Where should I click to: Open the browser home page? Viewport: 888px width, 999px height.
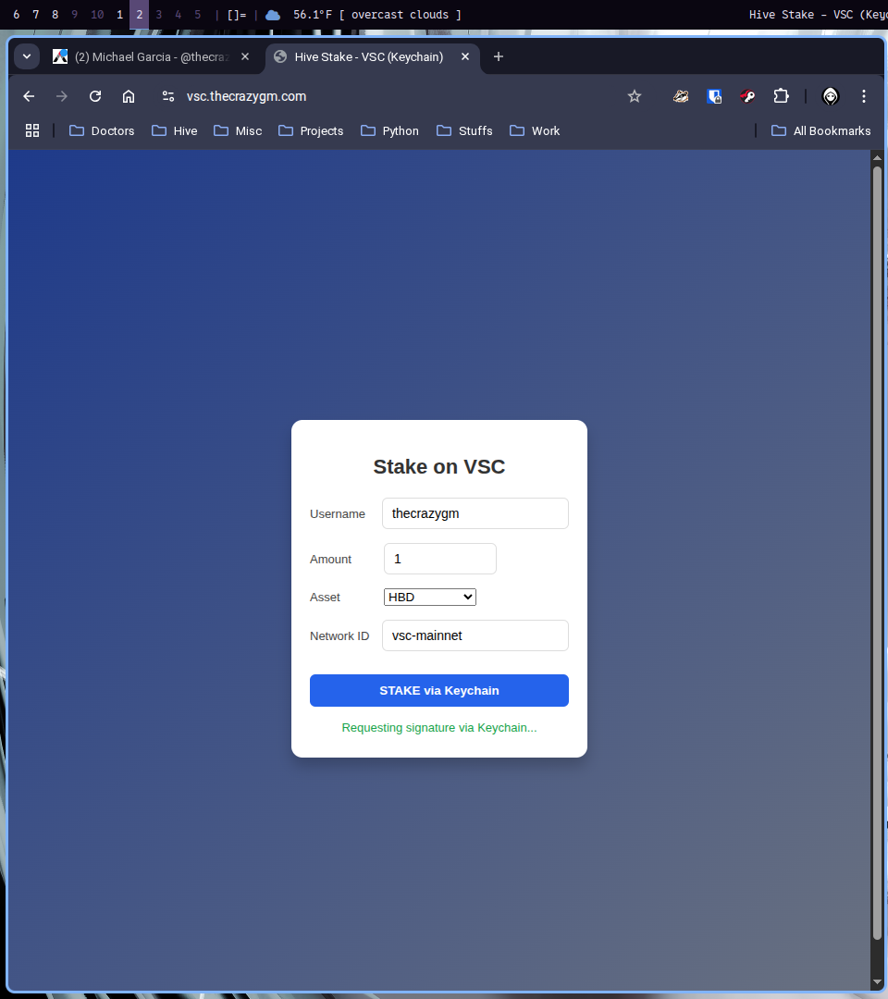coord(129,96)
